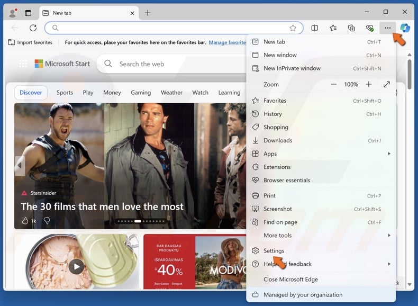Image resolution: width=418 pixels, height=306 pixels.
Task: Zoom in with the plus button
Action: point(369,84)
